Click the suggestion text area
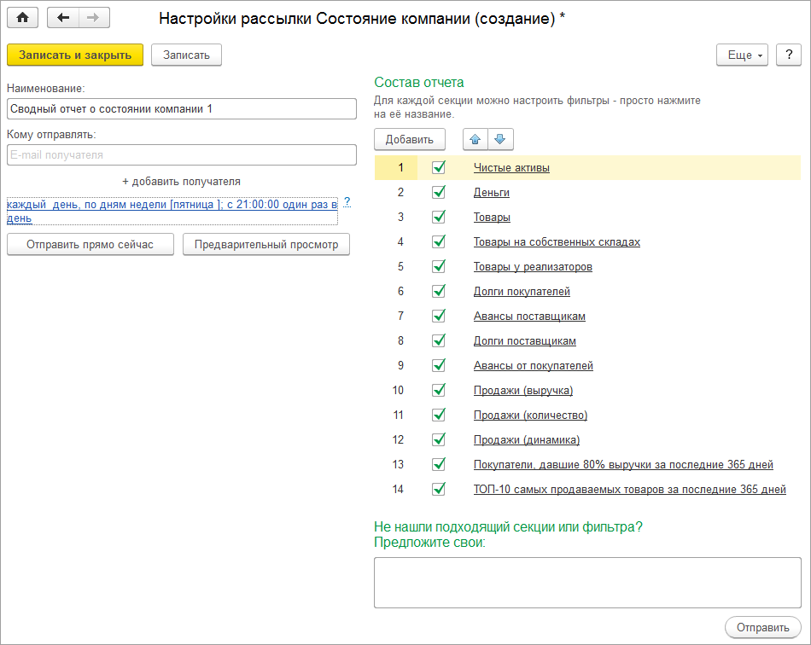The height and width of the screenshot is (645, 811). point(587,583)
